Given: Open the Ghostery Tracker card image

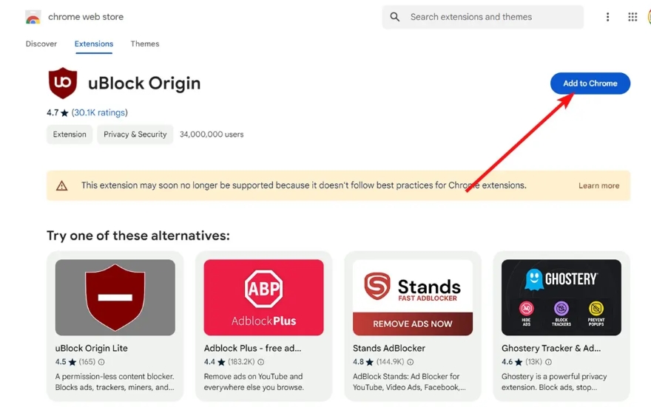Looking at the screenshot, I should [x=561, y=297].
